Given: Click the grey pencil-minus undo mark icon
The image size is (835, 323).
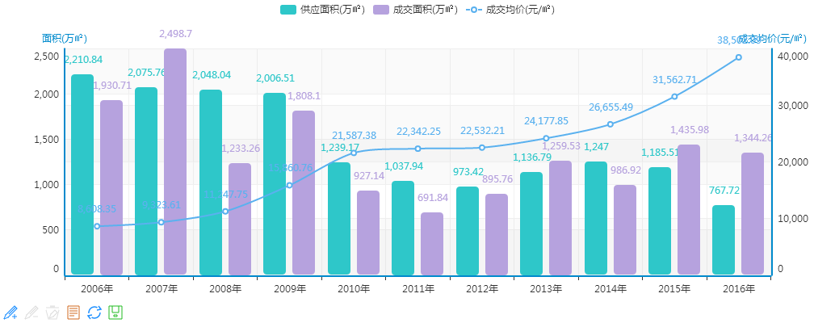Looking at the screenshot, I should [31, 312].
